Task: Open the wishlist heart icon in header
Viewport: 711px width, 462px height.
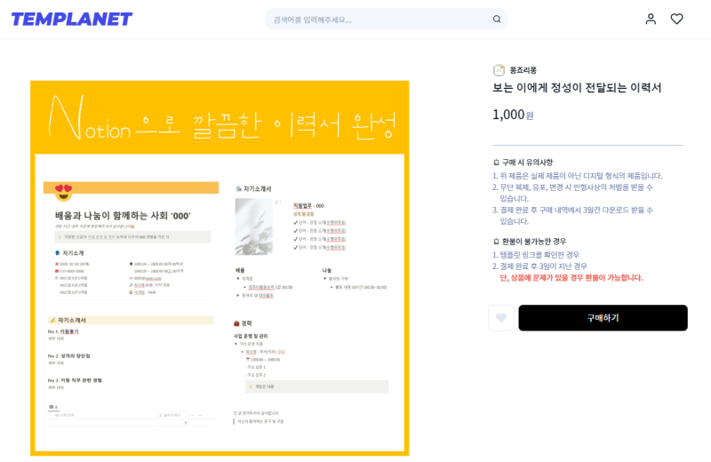Action: tap(677, 19)
